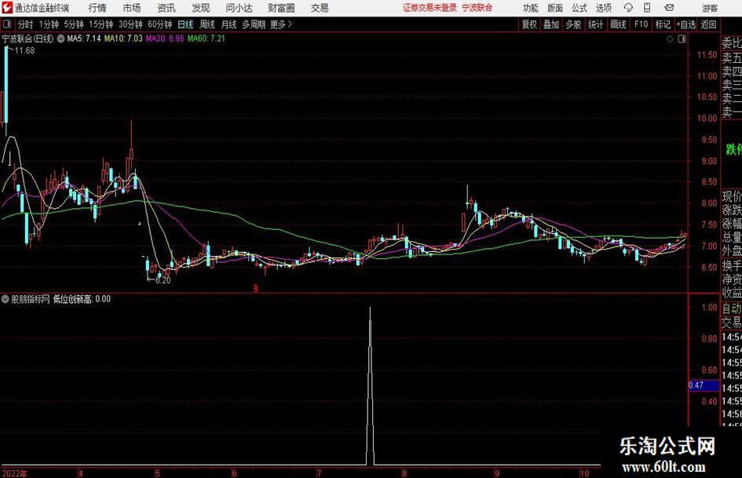Open the 市场 menu
This screenshot has height=478, width=742.
(x=132, y=8)
